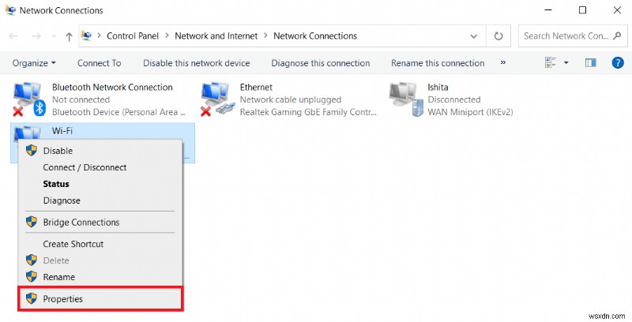The height and width of the screenshot is (322, 632).
Task: Click the change view icon
Action: point(551,62)
